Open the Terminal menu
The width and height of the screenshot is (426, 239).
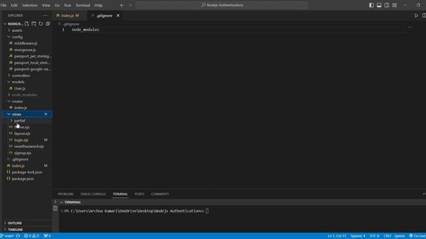coord(83,5)
